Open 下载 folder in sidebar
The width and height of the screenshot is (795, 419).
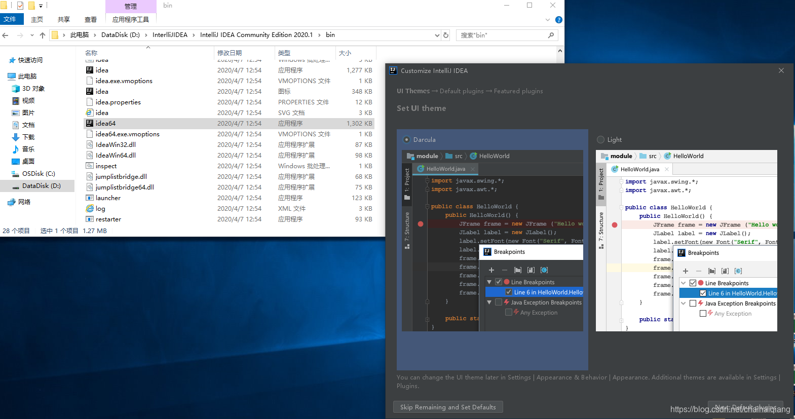28,137
